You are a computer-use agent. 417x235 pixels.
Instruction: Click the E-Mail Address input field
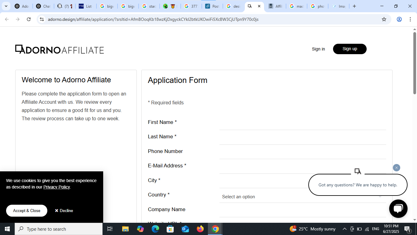coord(303,167)
